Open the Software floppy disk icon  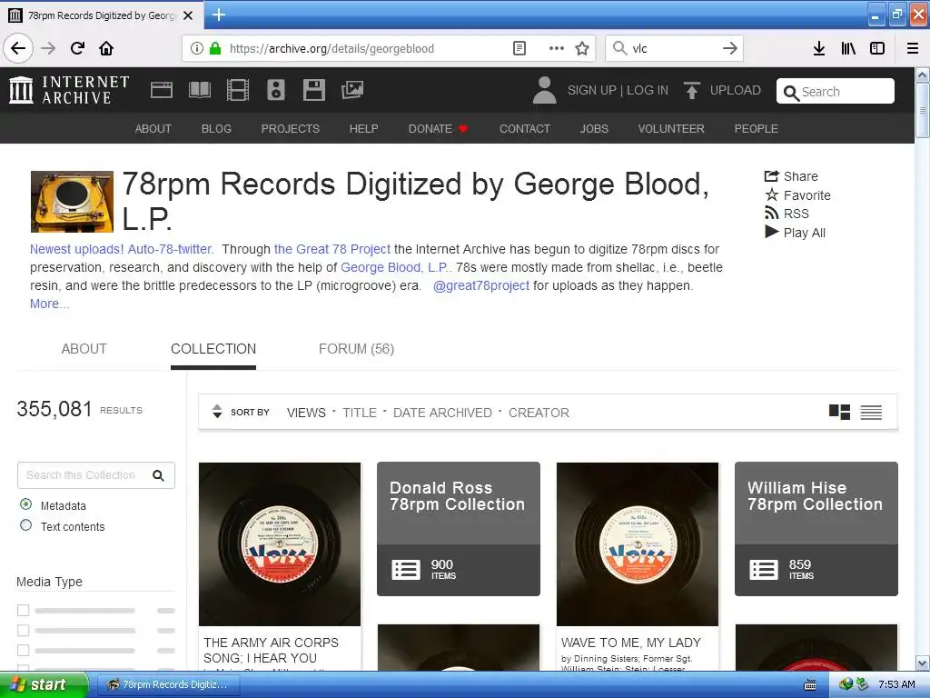click(313, 90)
